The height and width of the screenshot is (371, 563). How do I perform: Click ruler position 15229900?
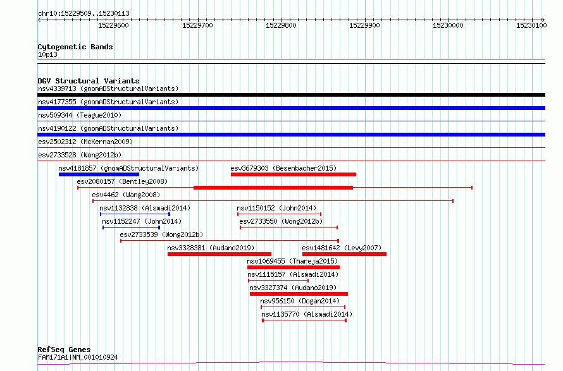click(364, 25)
